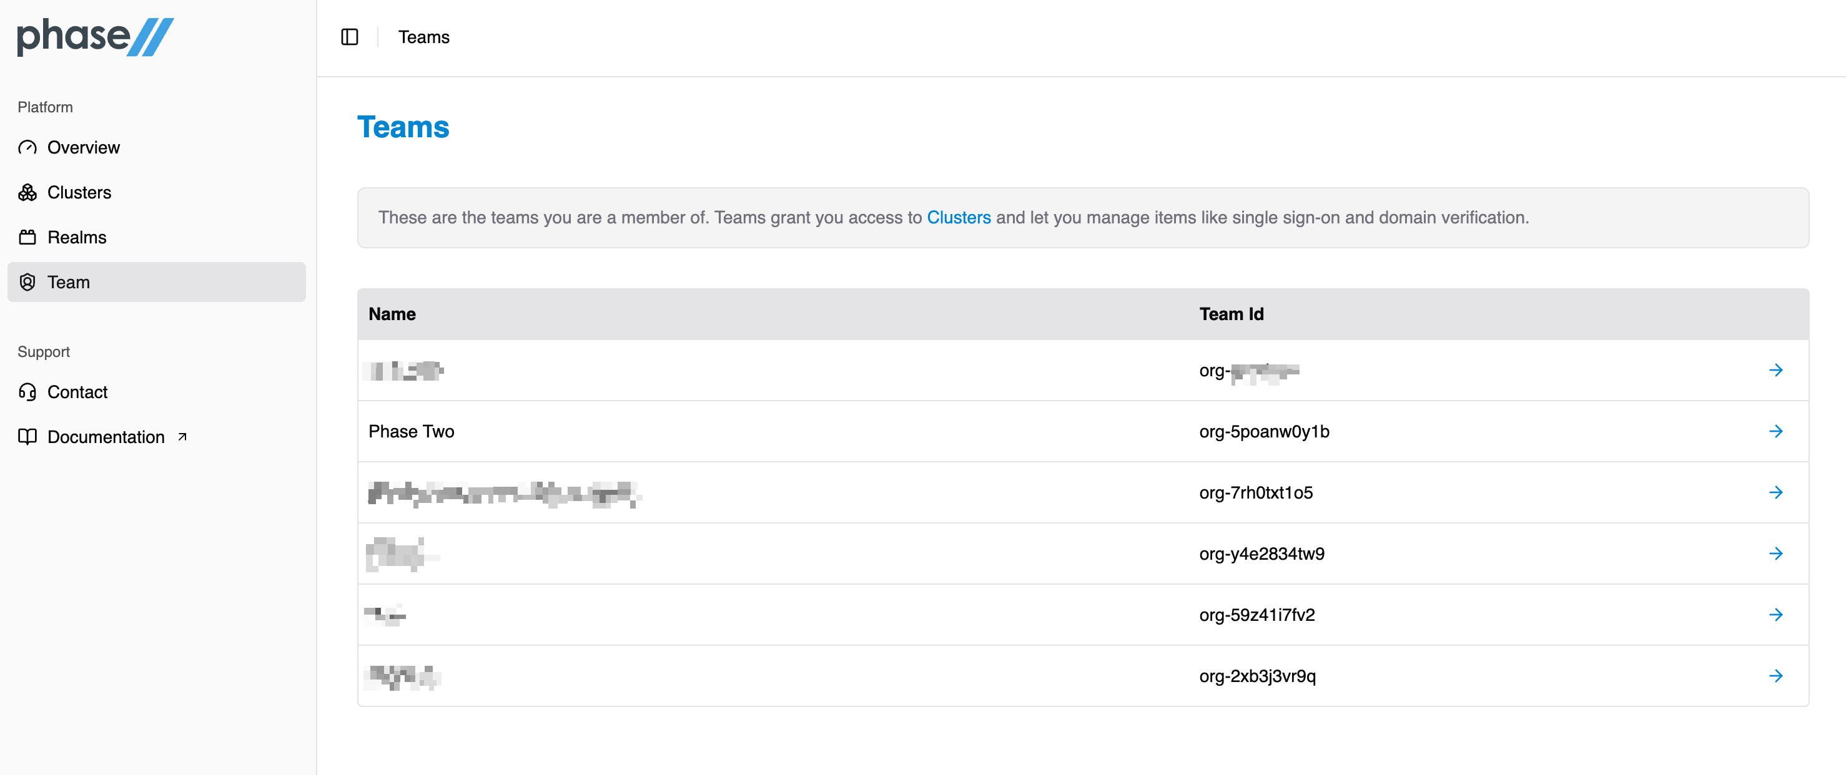Click the Clusters cubes icon
The image size is (1846, 775).
click(x=27, y=193)
